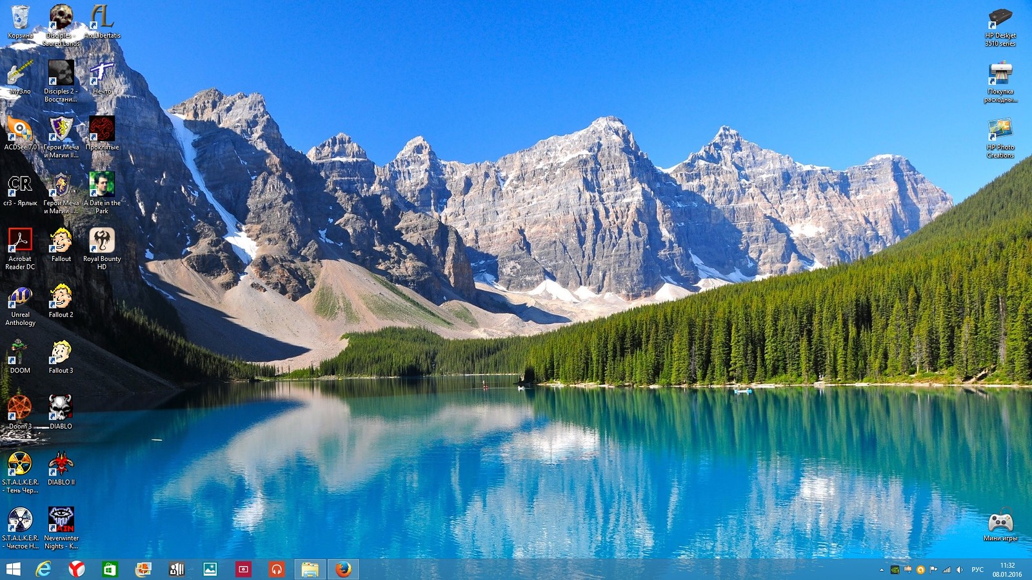Screen dimensions: 1032x580
Task: Click the Fallout 2 shortcut
Action: 61,302
